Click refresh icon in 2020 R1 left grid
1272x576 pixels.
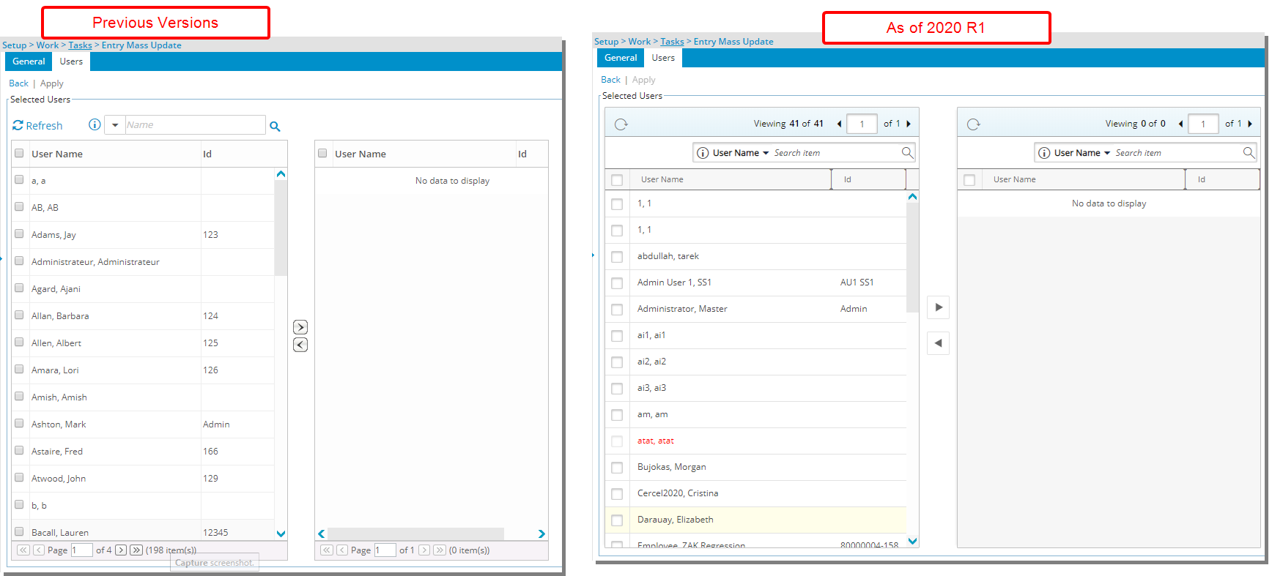click(x=621, y=124)
